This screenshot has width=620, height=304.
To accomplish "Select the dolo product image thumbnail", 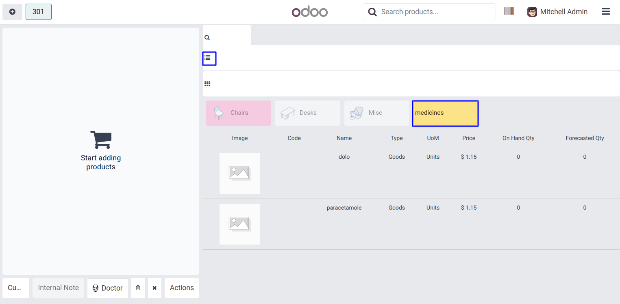I will coord(239,173).
